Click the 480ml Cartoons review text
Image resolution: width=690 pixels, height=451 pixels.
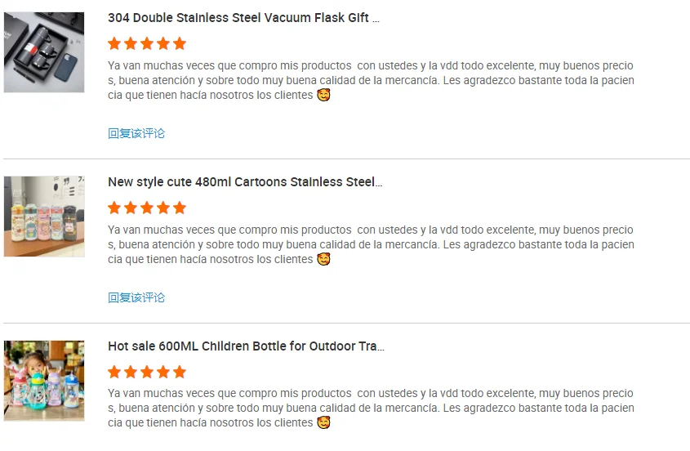(x=371, y=244)
